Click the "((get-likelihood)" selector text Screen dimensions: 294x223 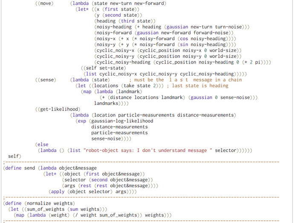point(58,109)
